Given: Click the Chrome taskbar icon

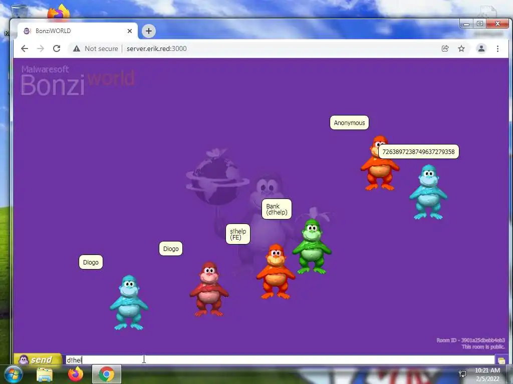Looking at the screenshot, I should pyautogui.click(x=107, y=374).
